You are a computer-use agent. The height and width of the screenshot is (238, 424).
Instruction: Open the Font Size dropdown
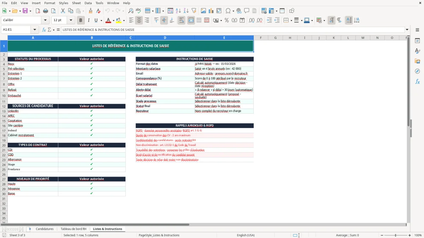click(71, 20)
